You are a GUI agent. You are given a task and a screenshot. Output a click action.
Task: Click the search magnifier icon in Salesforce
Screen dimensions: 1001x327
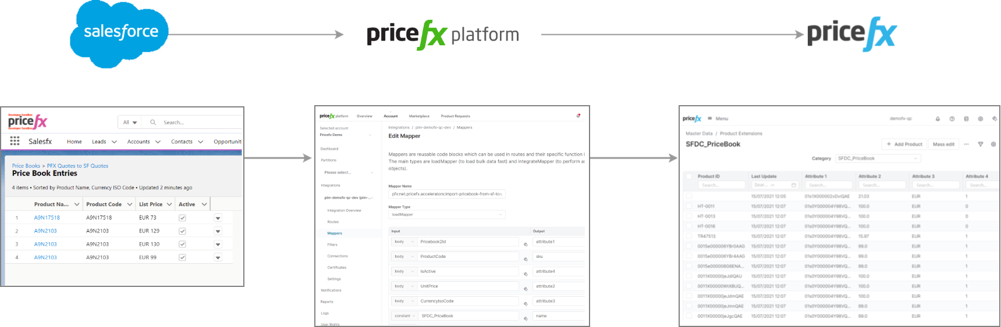coord(153,122)
